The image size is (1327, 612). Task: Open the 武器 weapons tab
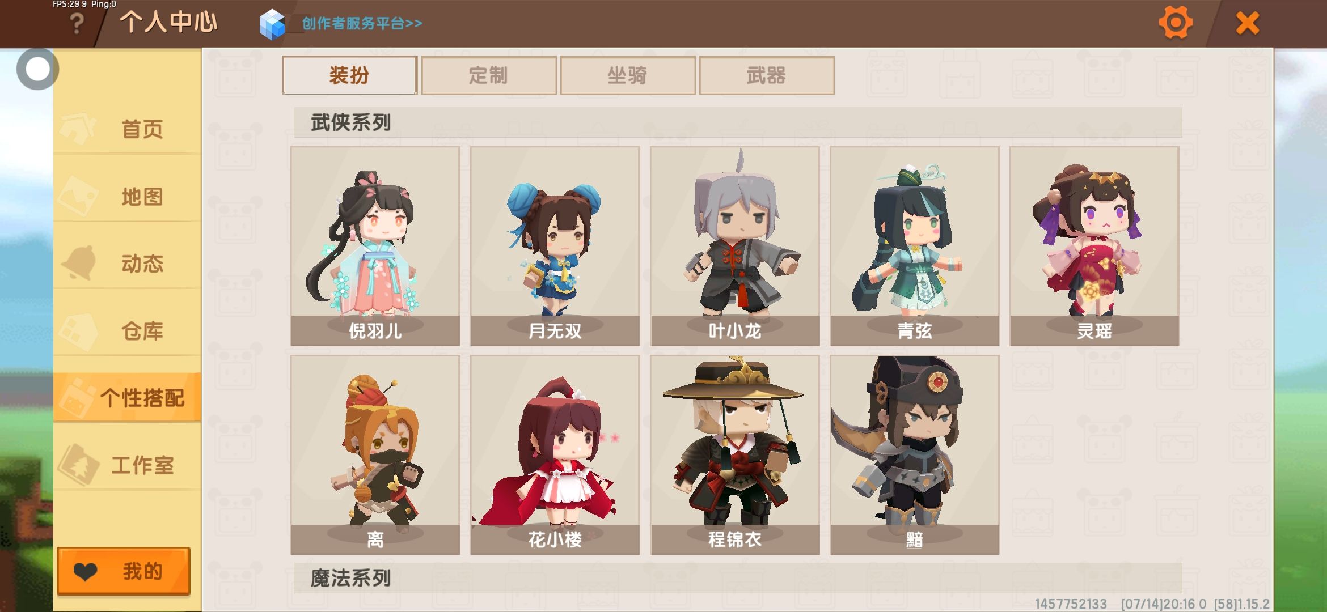click(766, 75)
